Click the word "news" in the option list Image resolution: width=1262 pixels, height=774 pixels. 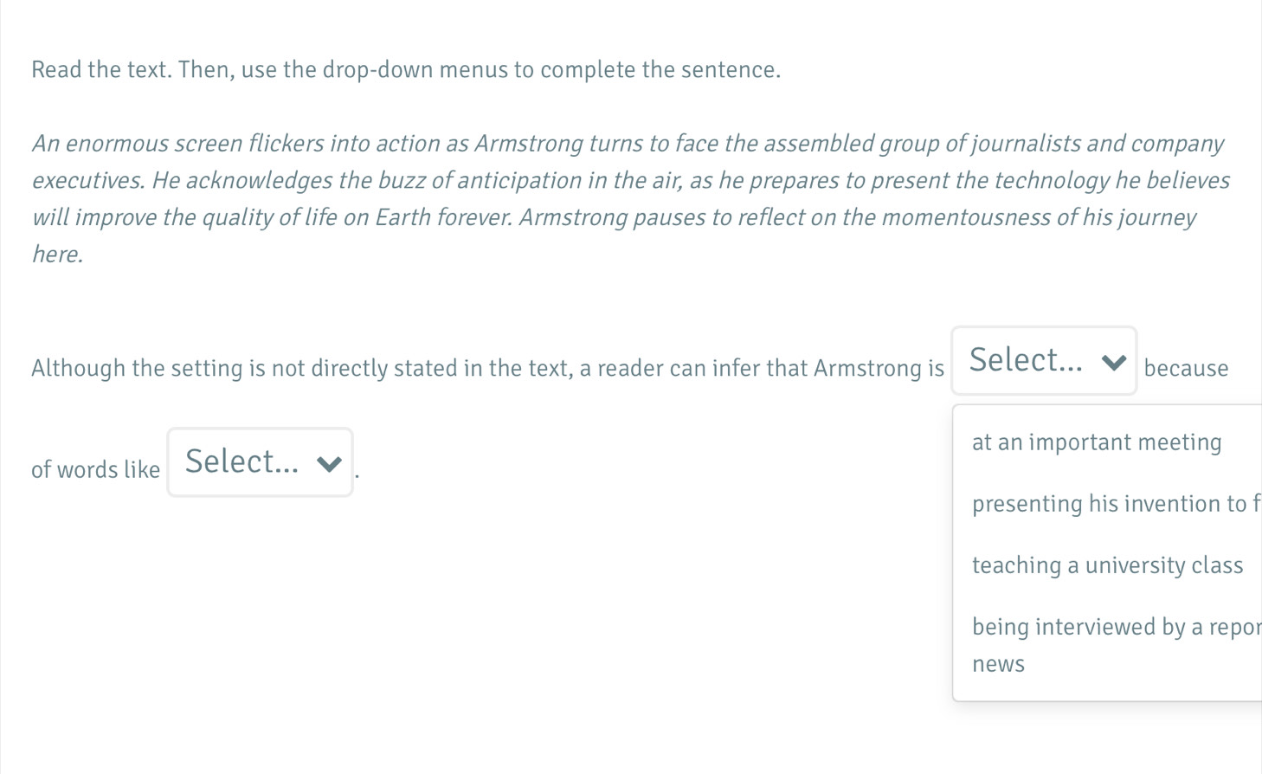[x=998, y=665]
